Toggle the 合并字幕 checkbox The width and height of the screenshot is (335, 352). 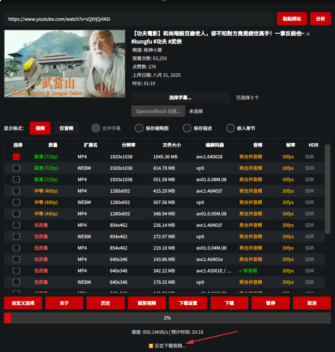(96, 128)
